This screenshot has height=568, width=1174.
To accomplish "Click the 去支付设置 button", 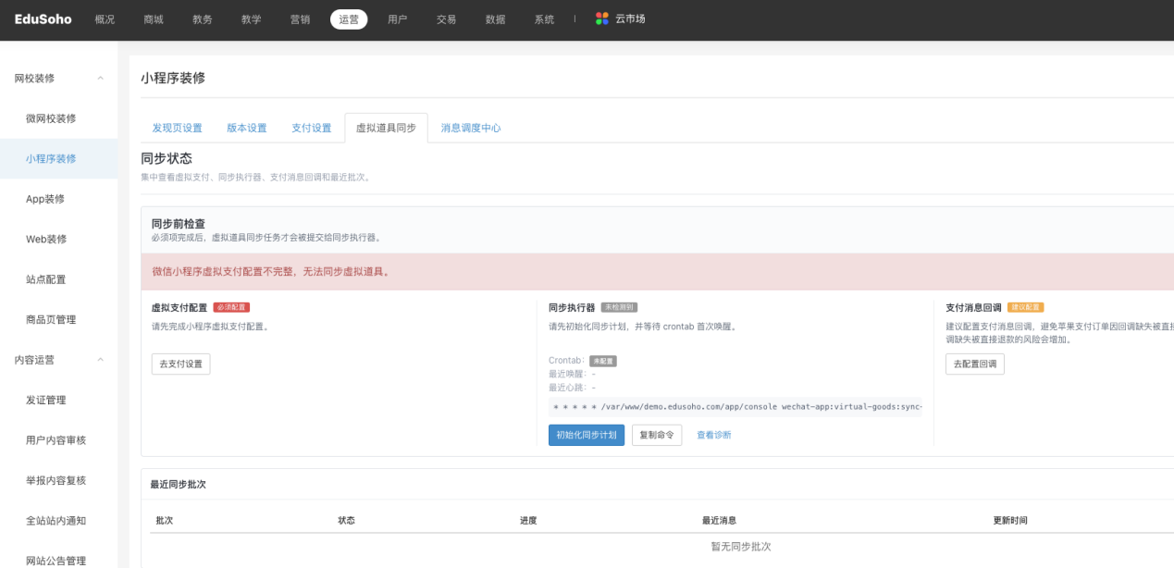I will coord(181,364).
